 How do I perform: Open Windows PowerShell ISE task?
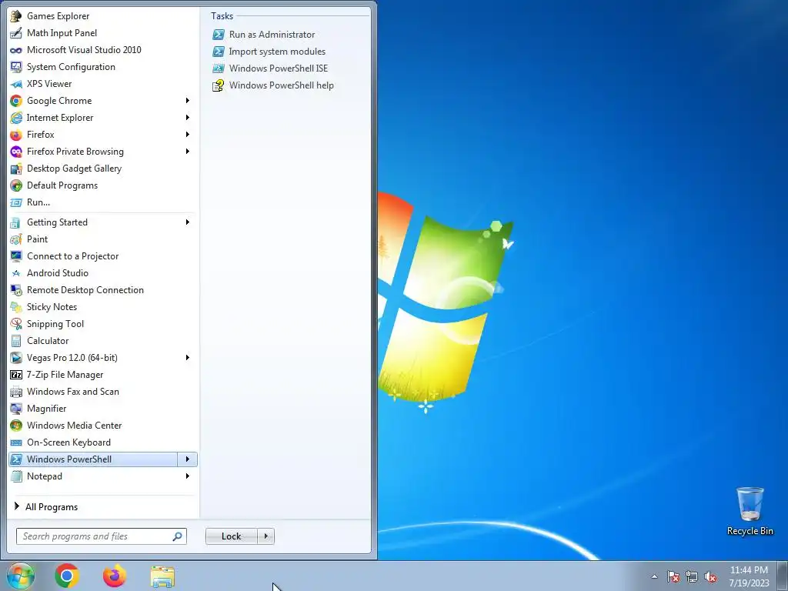click(x=270, y=68)
